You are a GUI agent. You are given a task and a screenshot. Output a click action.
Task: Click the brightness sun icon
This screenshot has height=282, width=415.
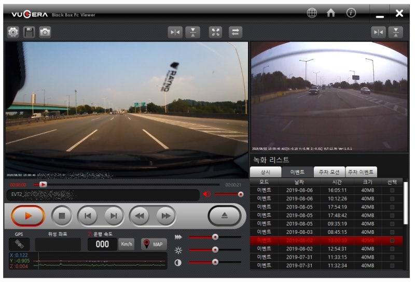click(x=178, y=250)
